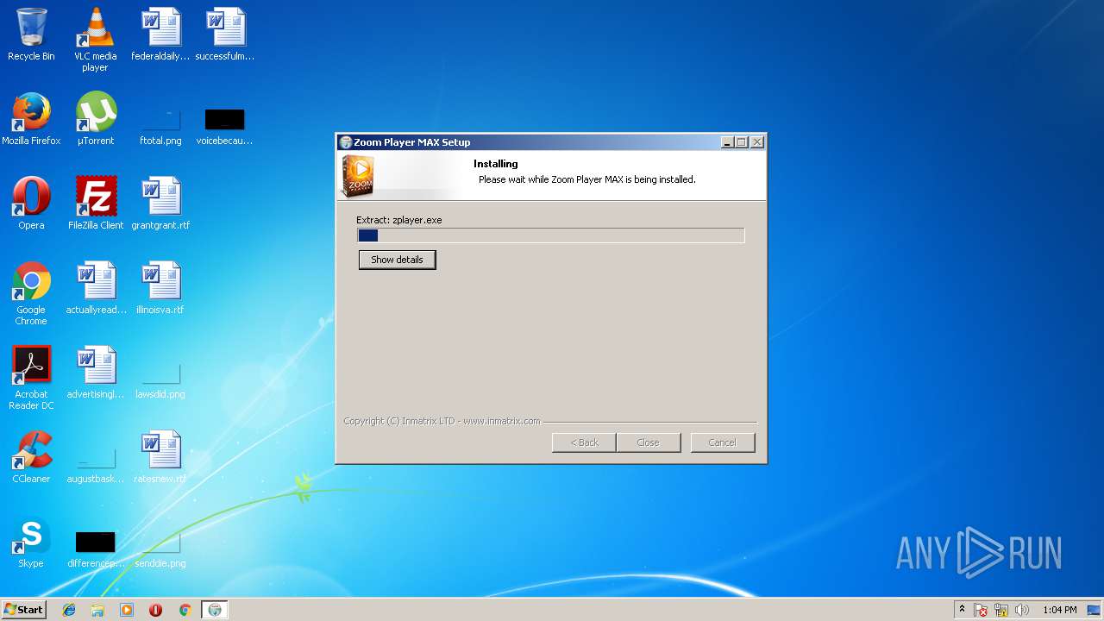Launch Opera browser shortcut
The image size is (1104, 621).
[x=31, y=204]
